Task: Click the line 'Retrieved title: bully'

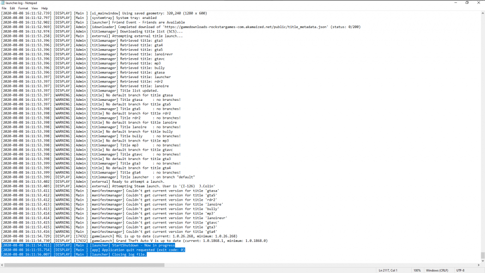Action: click(x=83, y=68)
